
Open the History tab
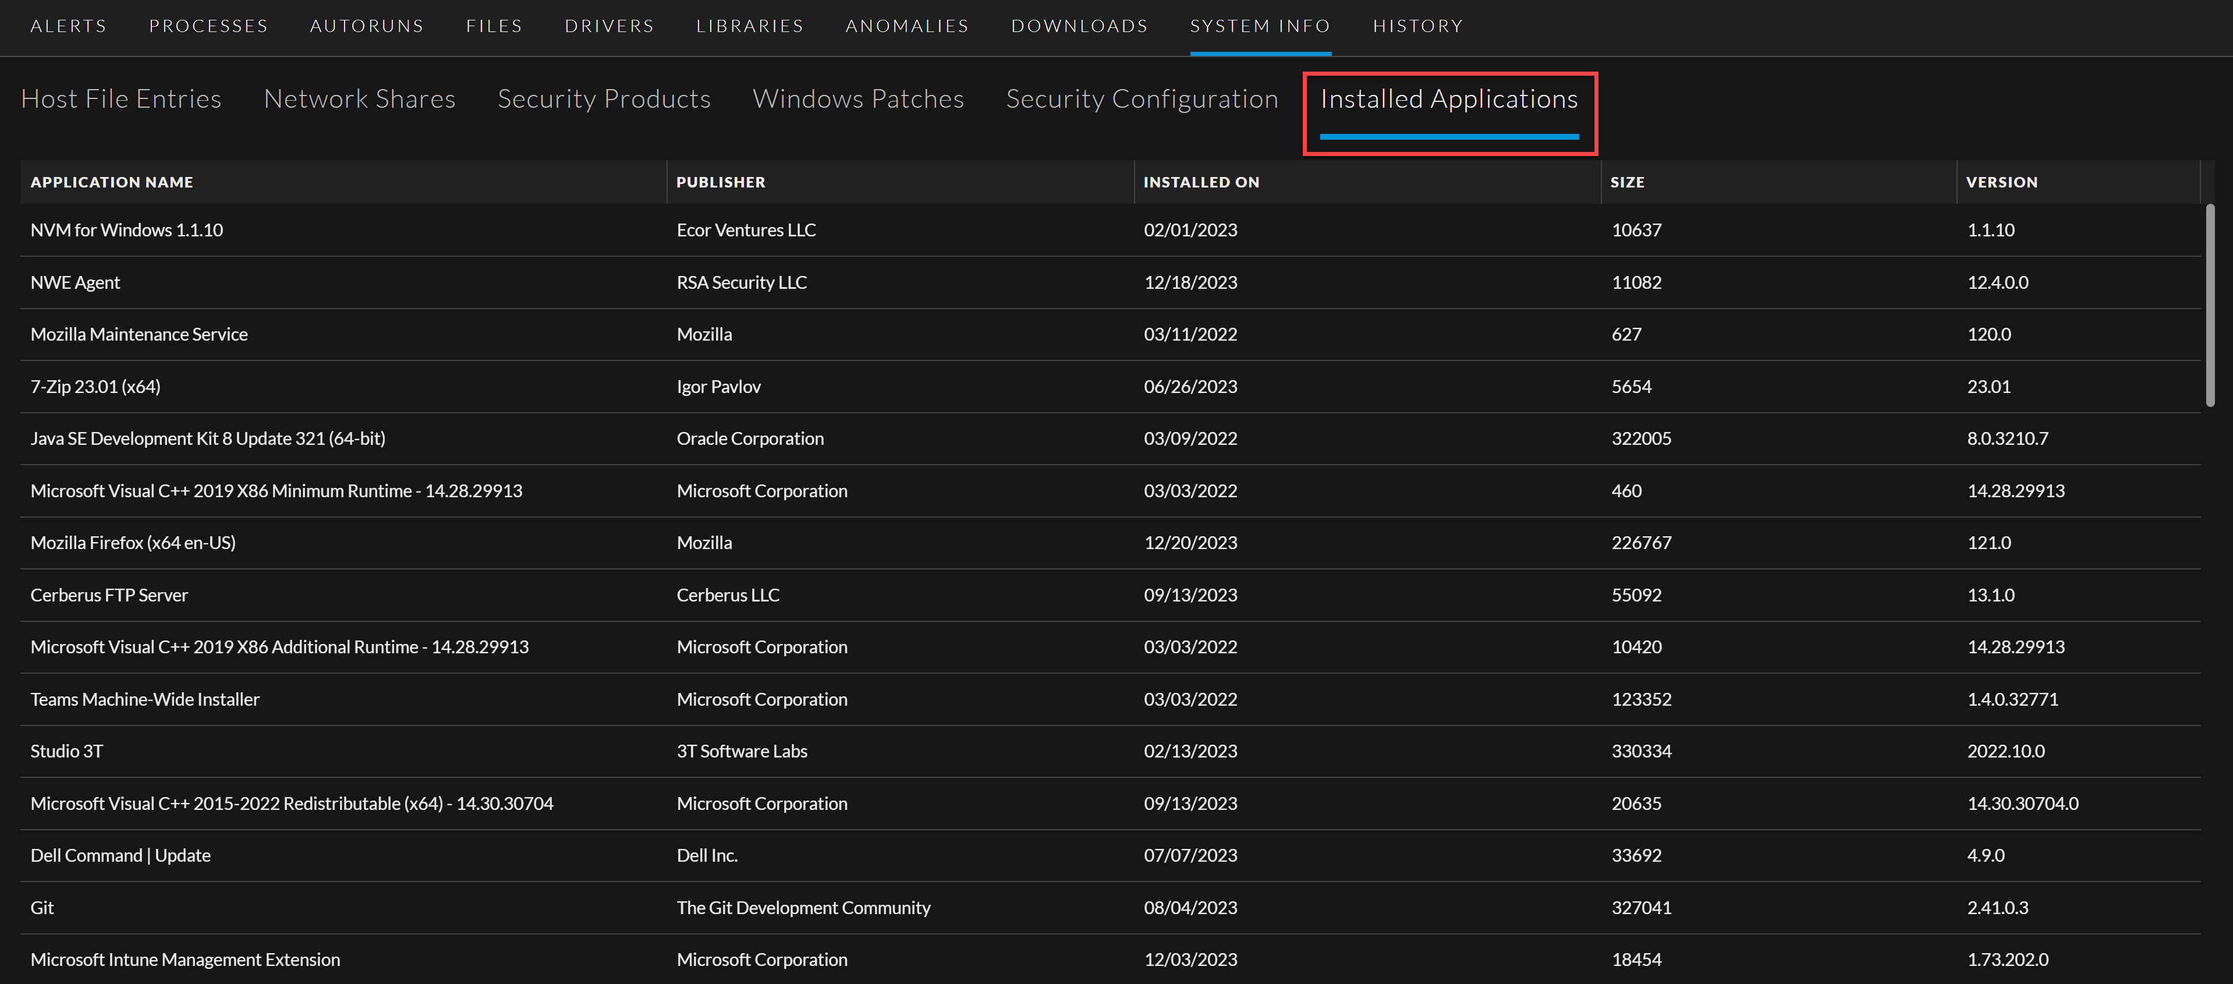[x=1418, y=26]
